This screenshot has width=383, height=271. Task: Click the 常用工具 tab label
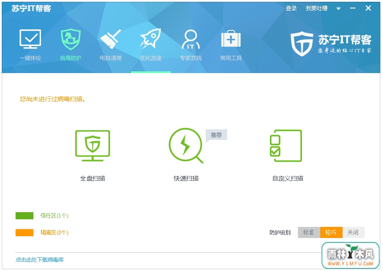click(231, 58)
